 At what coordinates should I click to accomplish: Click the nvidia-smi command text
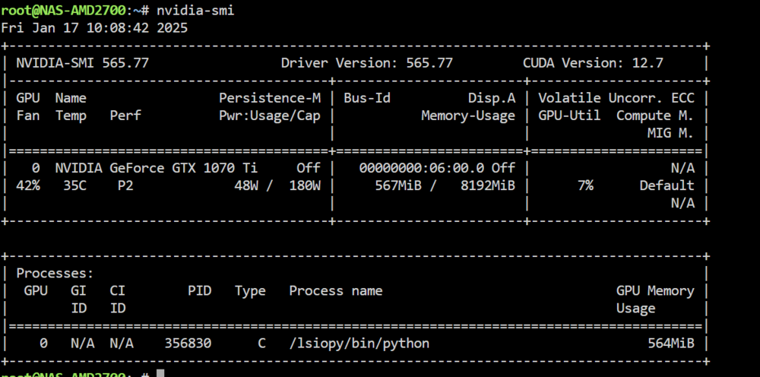[x=195, y=11]
